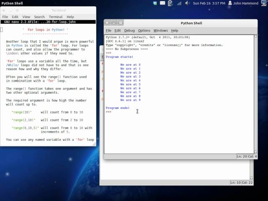
Task: Open the mail envelope indicator
Action: tap(162, 3)
